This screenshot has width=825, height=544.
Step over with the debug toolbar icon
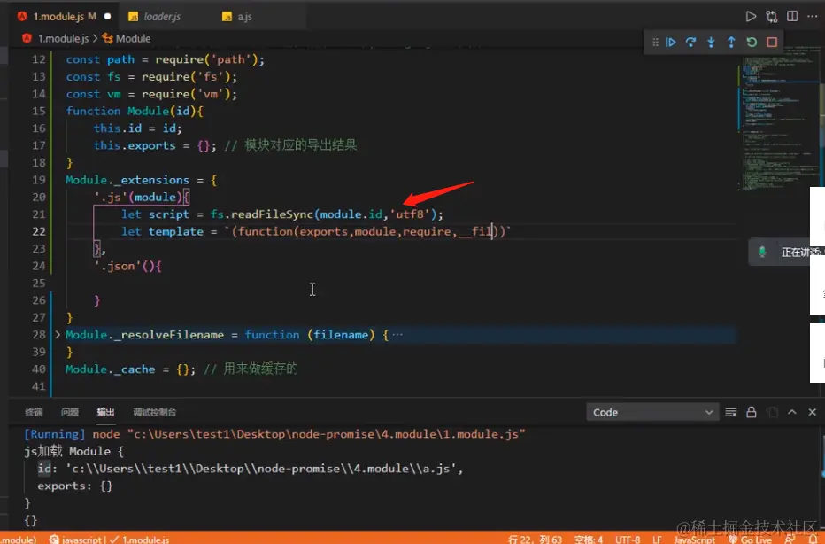click(x=690, y=43)
